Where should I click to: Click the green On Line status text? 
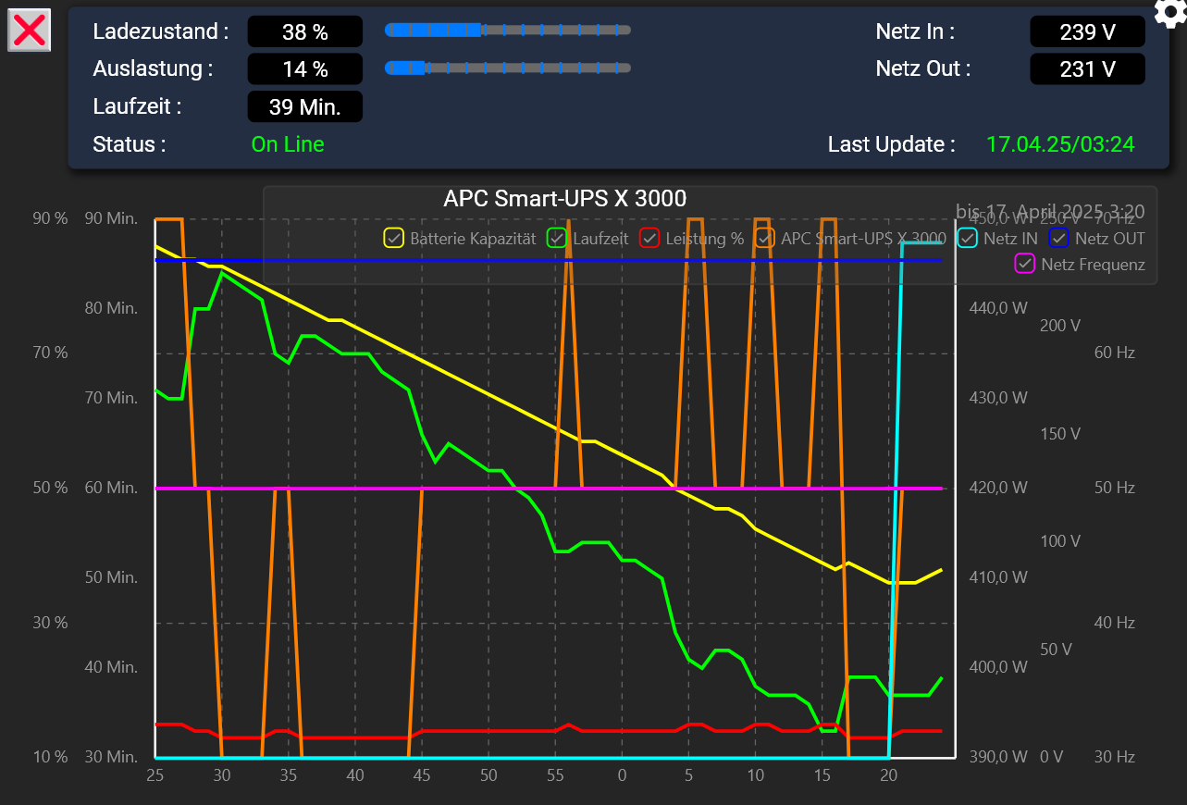click(288, 144)
